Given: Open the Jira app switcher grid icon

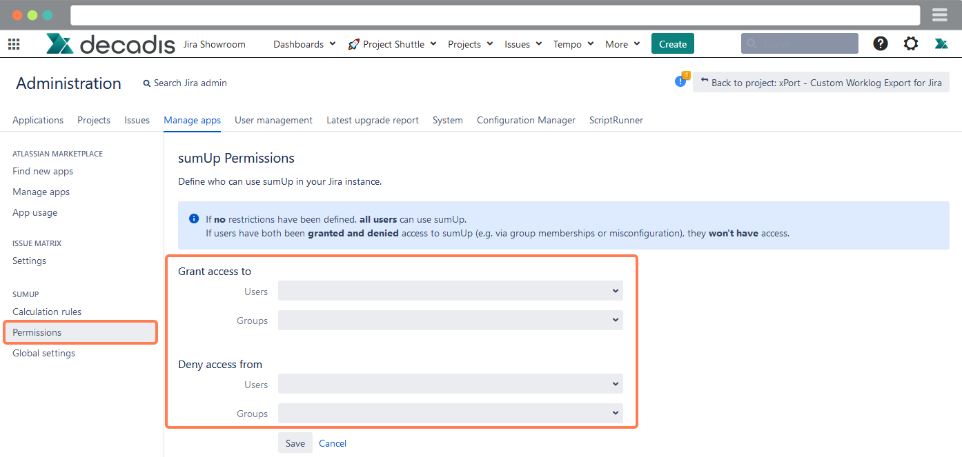Looking at the screenshot, I should [13, 43].
